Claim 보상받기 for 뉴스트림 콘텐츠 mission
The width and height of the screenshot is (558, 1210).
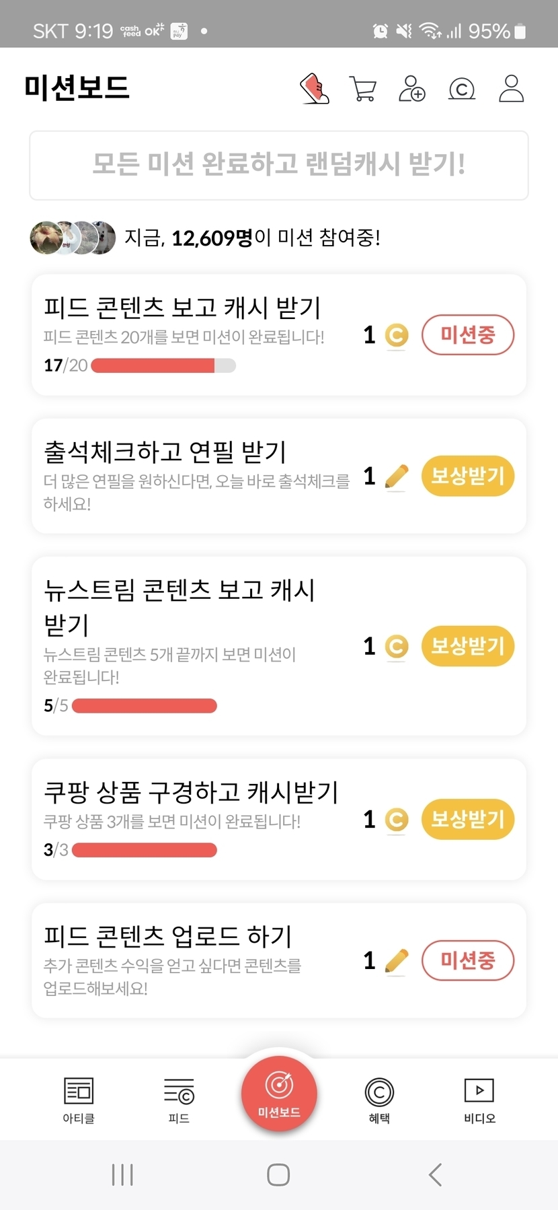(x=467, y=646)
